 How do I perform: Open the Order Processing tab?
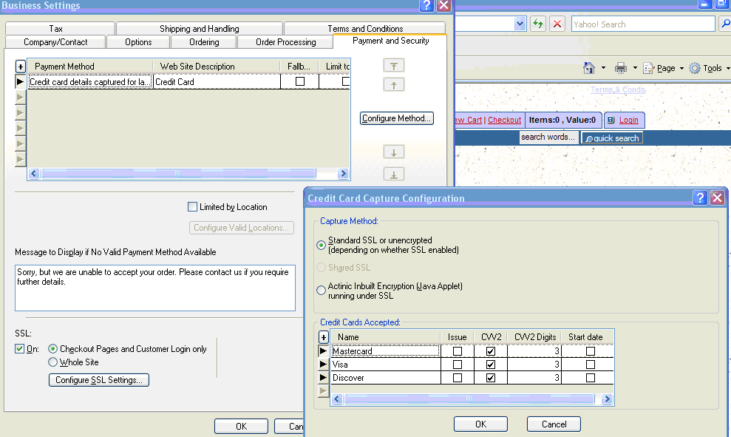[285, 42]
